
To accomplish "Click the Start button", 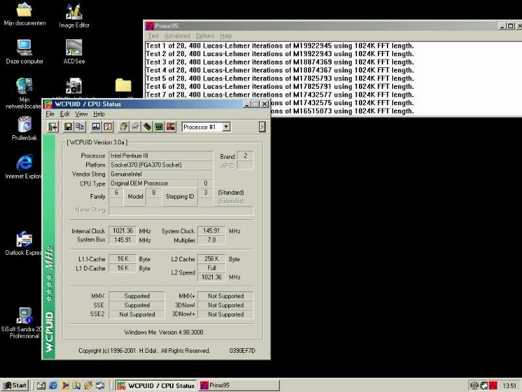I will [15, 385].
